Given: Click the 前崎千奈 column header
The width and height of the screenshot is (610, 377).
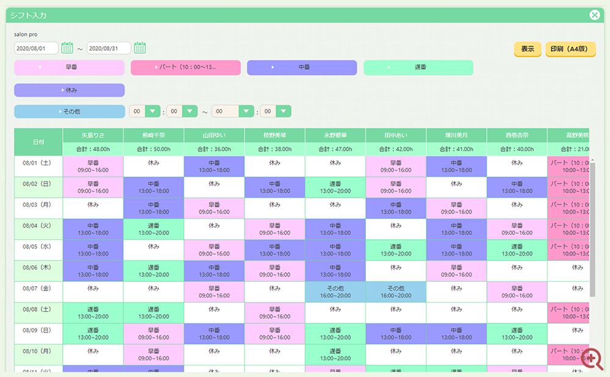Looking at the screenshot, I should (x=154, y=135).
